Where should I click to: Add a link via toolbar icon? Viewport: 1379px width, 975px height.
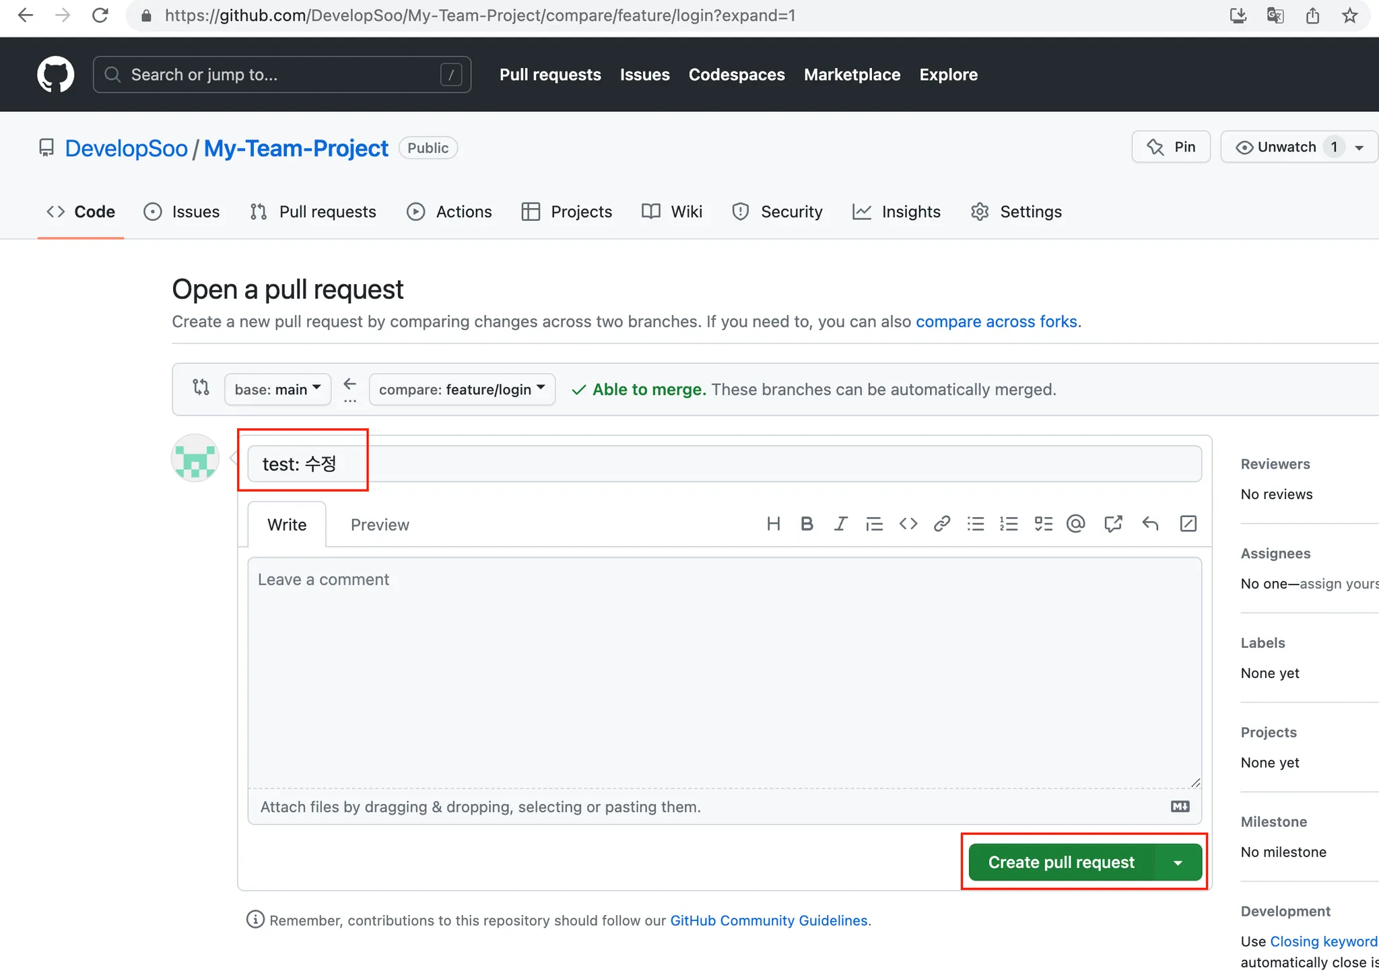[x=941, y=524]
